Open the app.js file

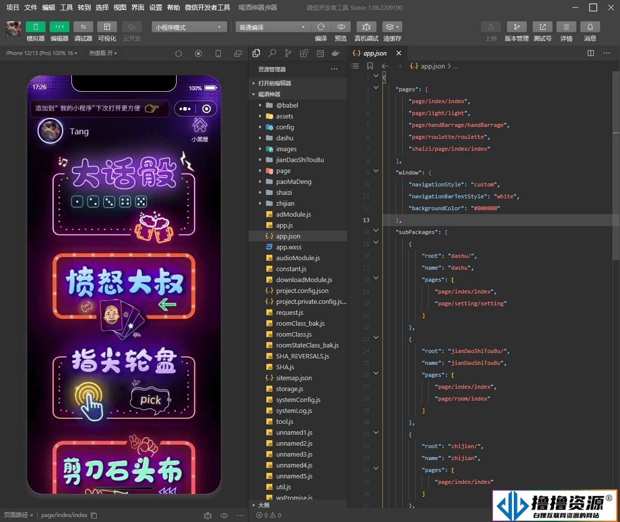[x=298, y=225]
